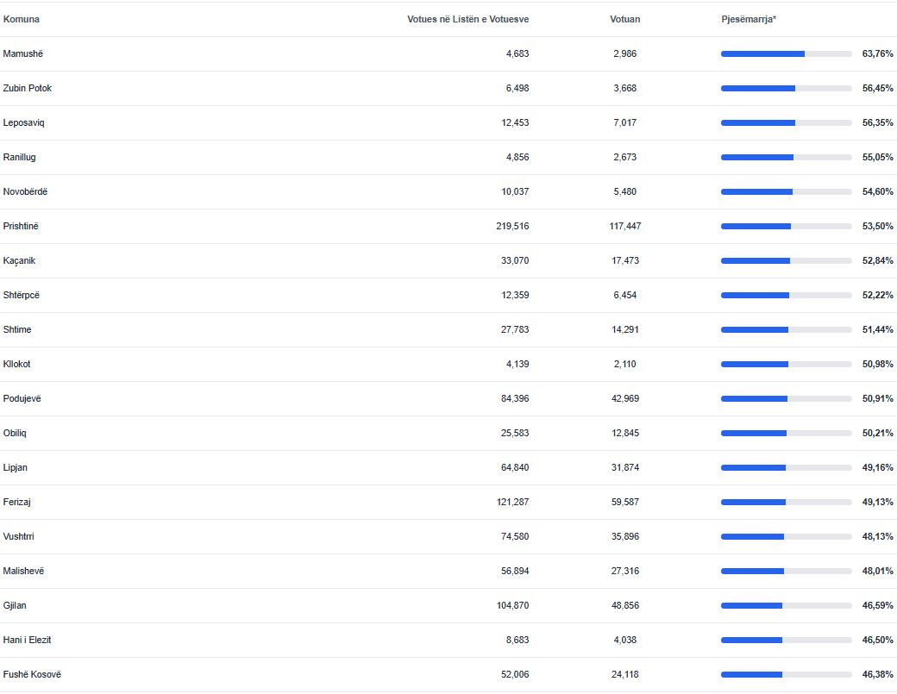Select the Prishtinë municipality name
Screen dimensions: 897x694
click(22, 226)
